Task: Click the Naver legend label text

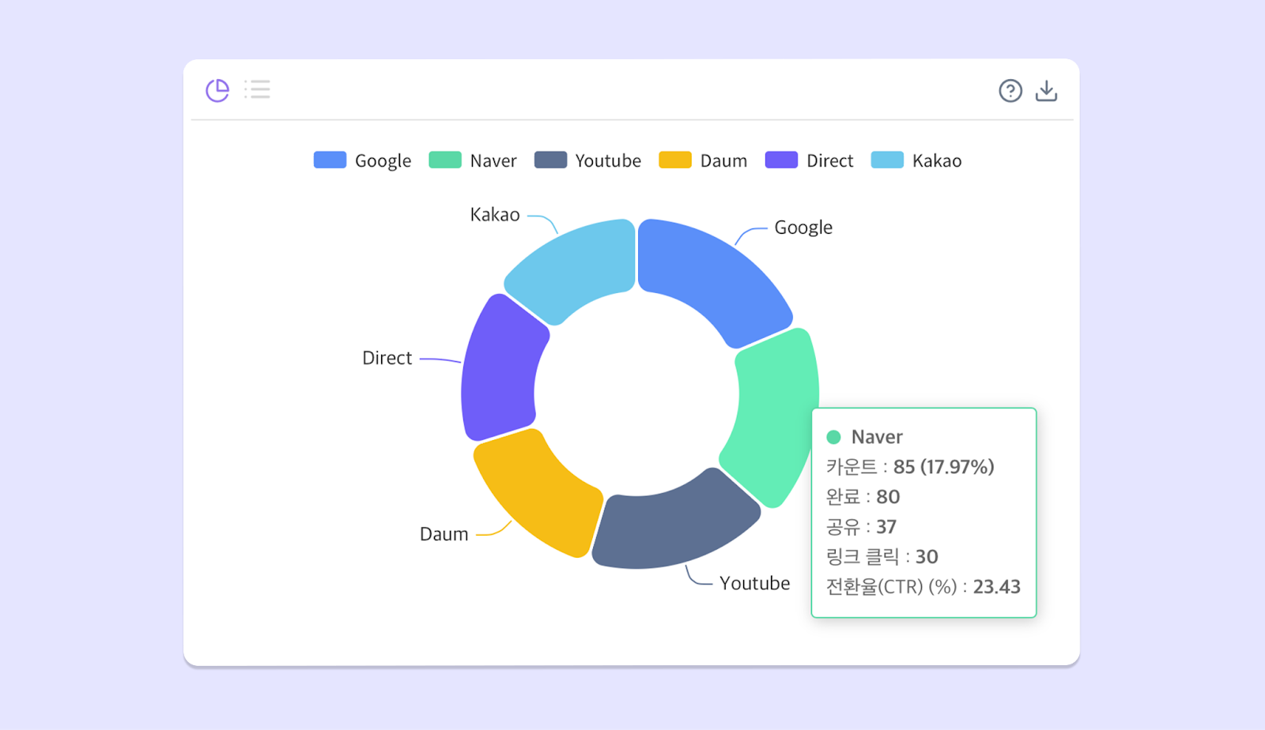Action: 493,161
